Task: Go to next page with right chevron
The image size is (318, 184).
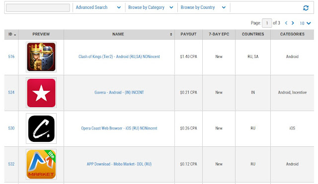Action: (293, 23)
